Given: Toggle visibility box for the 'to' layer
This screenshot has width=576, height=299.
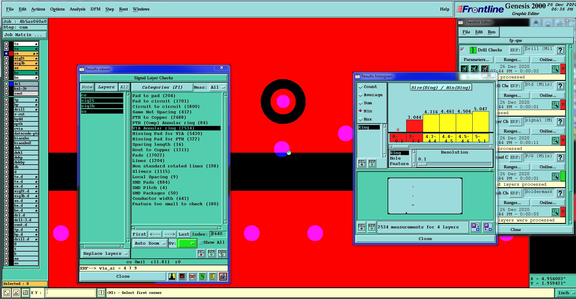Looking at the screenshot, I should tap(6, 44).
